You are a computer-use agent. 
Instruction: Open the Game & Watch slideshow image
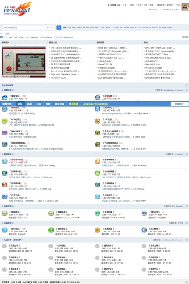click(24, 62)
